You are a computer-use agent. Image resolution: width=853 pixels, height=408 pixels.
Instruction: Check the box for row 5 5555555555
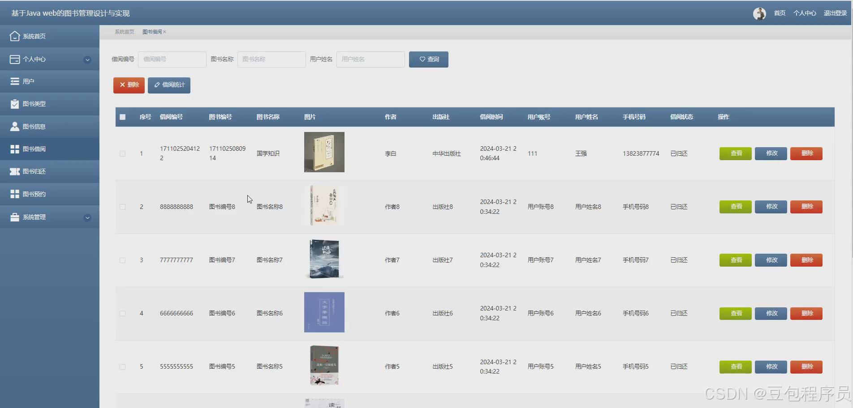coord(123,366)
